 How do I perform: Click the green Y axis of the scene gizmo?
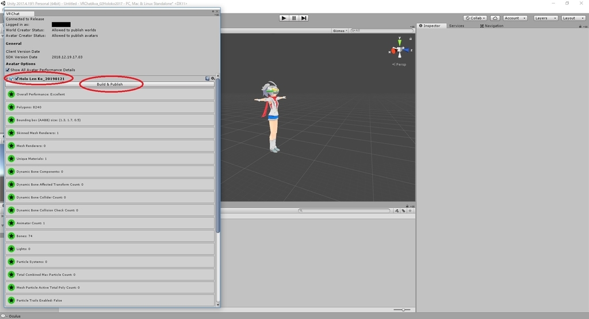tap(400, 41)
